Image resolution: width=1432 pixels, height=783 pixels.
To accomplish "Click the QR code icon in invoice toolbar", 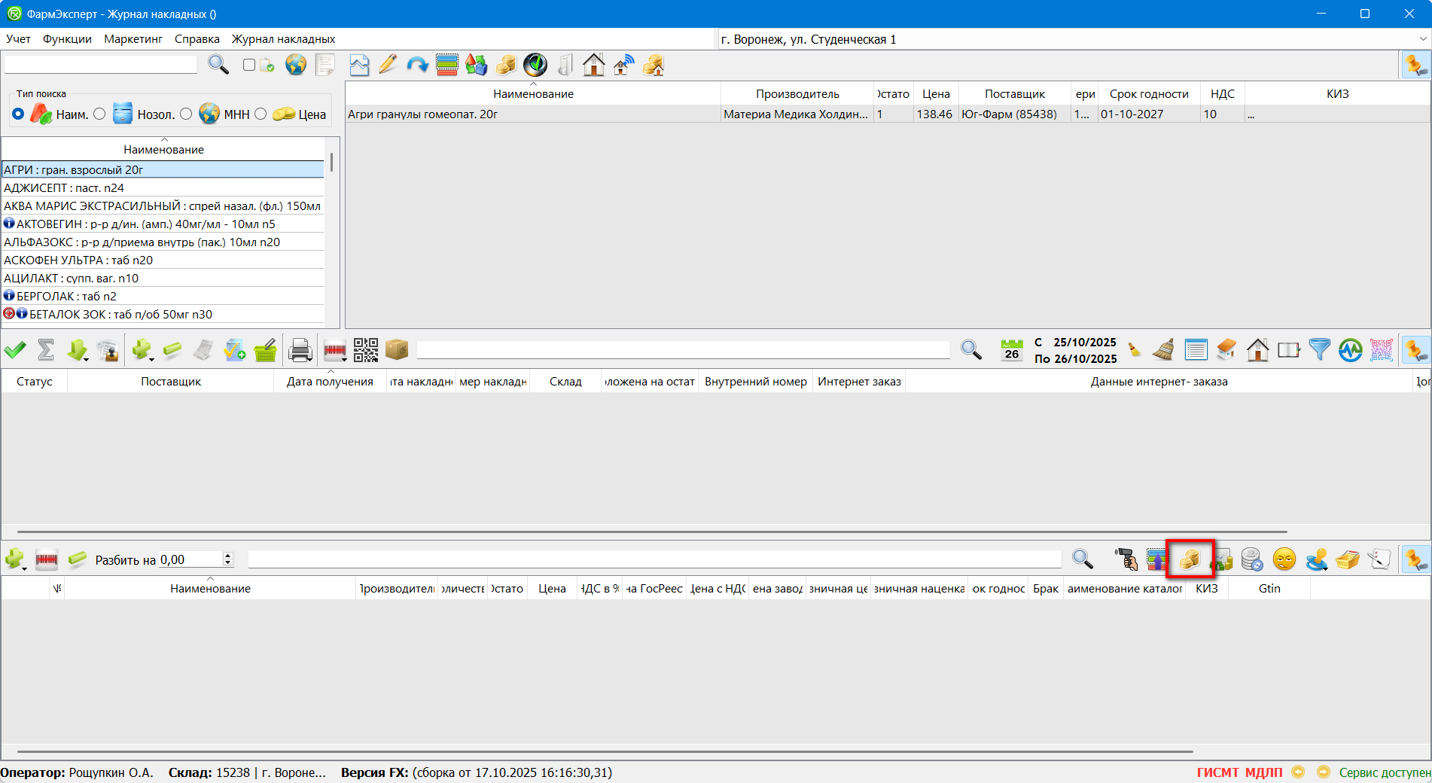I will pos(366,350).
